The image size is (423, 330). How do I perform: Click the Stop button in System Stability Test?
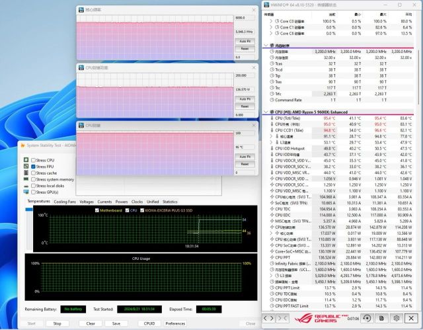(58, 323)
